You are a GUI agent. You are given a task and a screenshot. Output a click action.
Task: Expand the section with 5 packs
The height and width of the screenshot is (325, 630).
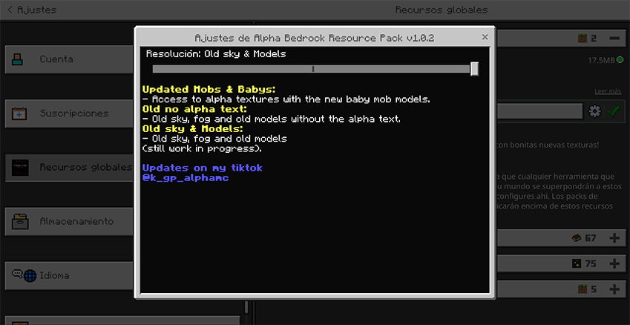click(614, 289)
